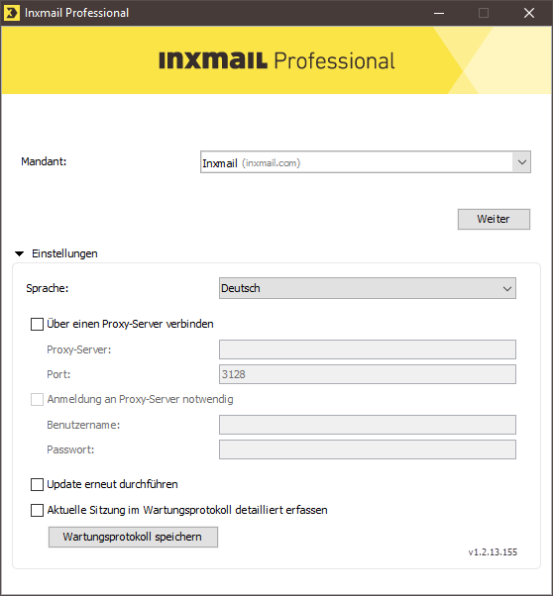Collapse the Einstellungen section triangle
Image resolution: width=553 pixels, height=596 pixels.
tap(20, 253)
